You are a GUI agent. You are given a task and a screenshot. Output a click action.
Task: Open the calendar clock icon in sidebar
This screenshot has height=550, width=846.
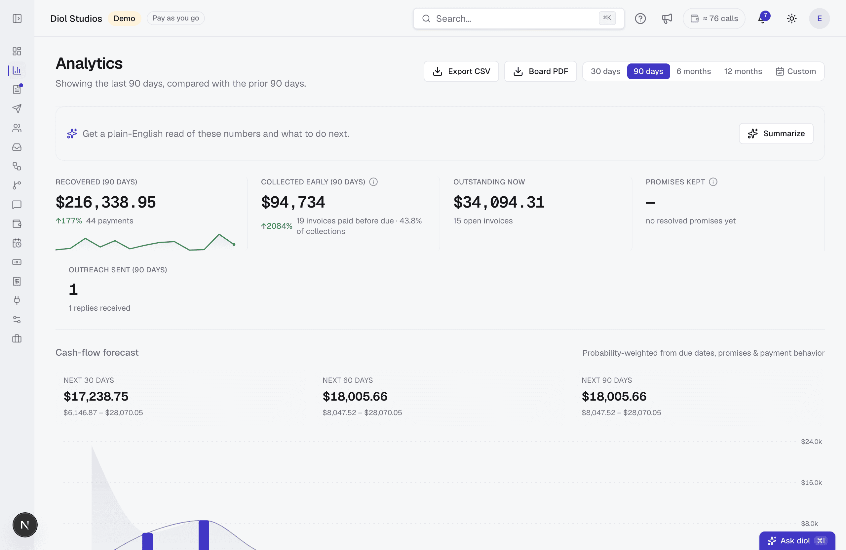coord(17,243)
